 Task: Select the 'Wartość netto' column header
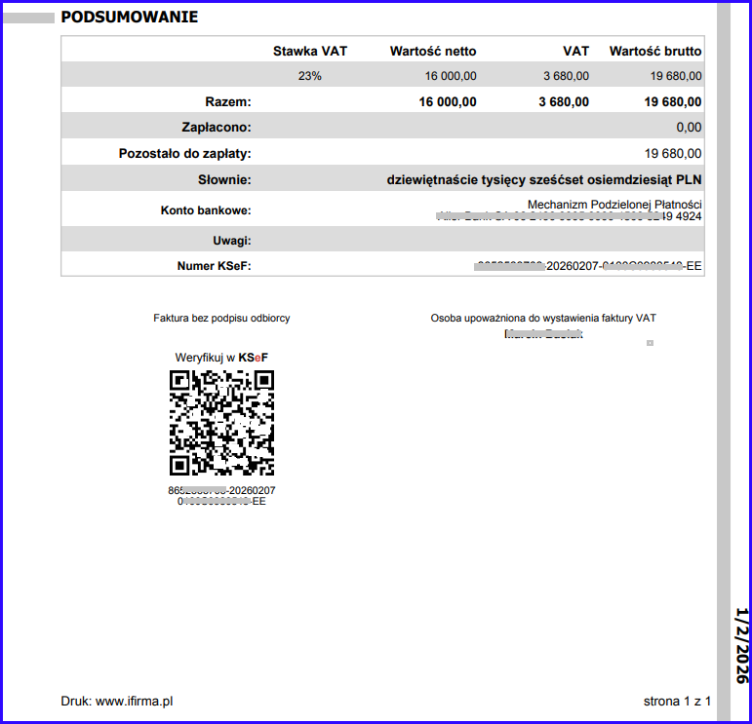coord(433,52)
